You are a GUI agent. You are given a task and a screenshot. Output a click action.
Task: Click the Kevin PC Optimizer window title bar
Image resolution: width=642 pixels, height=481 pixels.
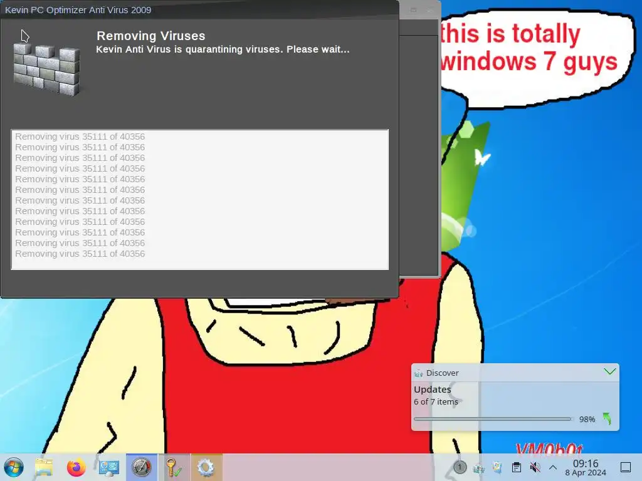coord(199,10)
